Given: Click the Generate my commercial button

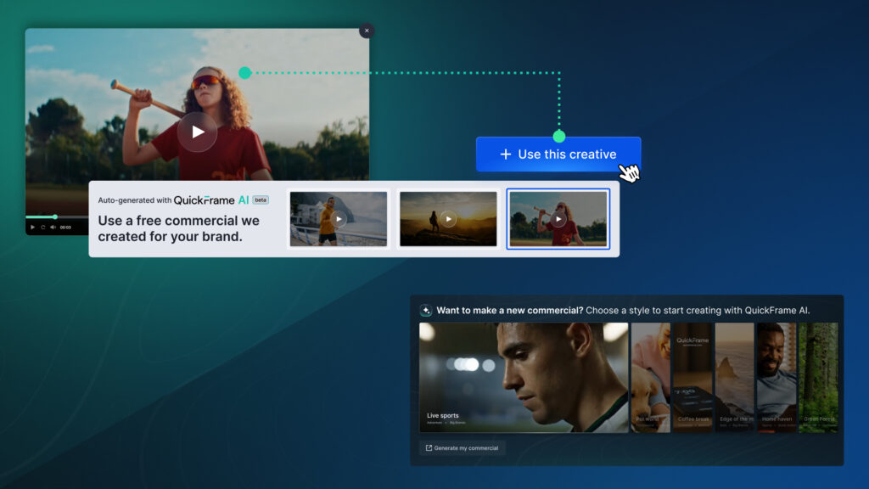Looking at the screenshot, I should click(463, 447).
